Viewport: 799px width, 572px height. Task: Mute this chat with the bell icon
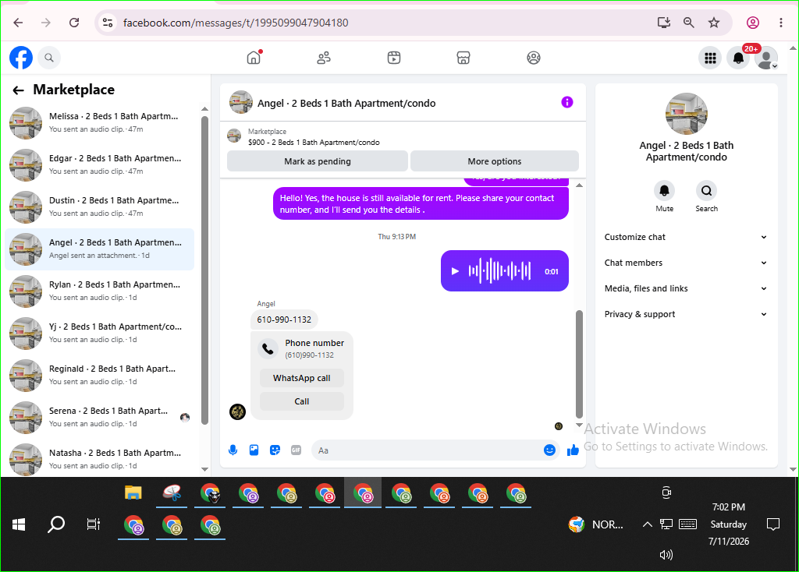665,191
